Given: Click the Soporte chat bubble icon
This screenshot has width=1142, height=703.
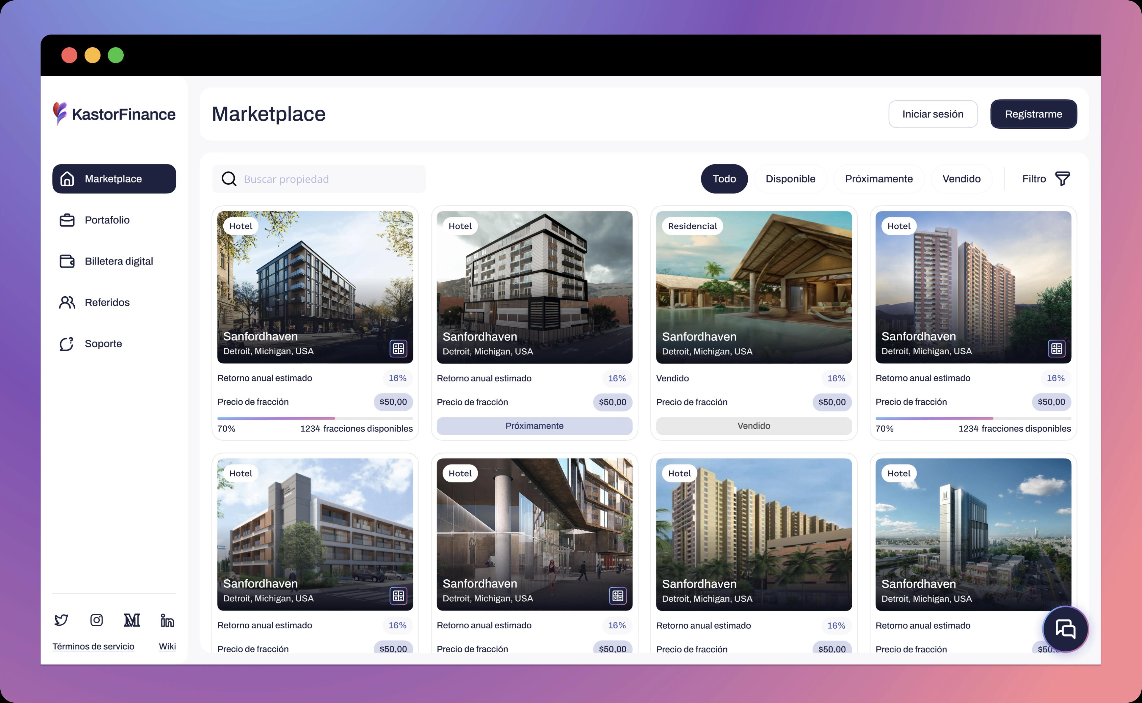Looking at the screenshot, I should 67,344.
